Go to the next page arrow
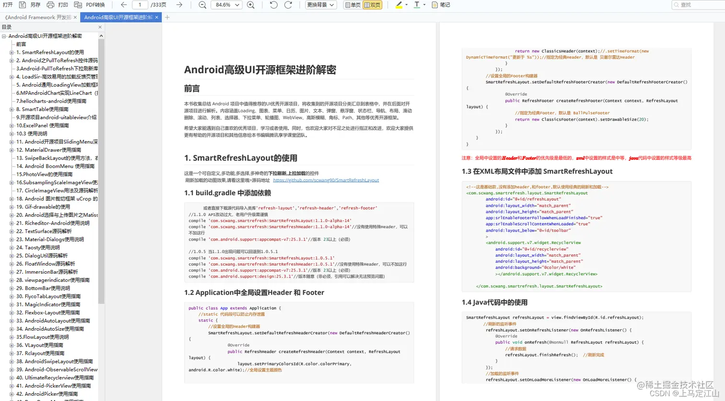The width and height of the screenshot is (725, 401). point(179,5)
